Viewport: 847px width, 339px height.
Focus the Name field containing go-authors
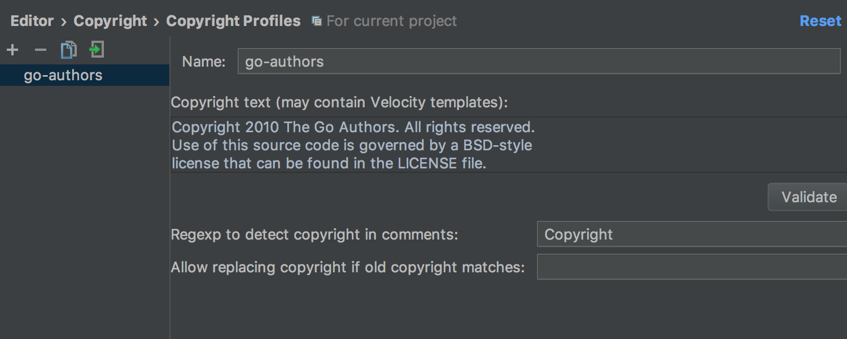coord(539,61)
